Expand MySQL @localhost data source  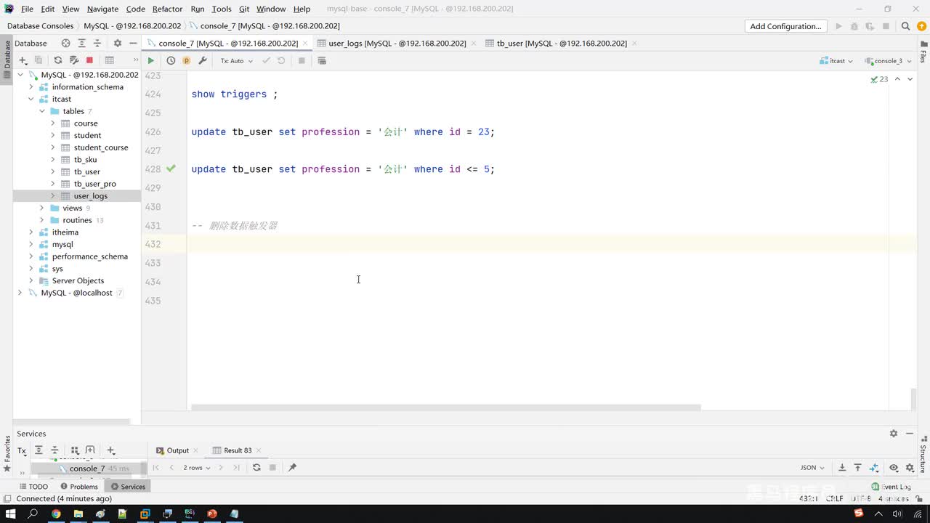[x=20, y=293]
